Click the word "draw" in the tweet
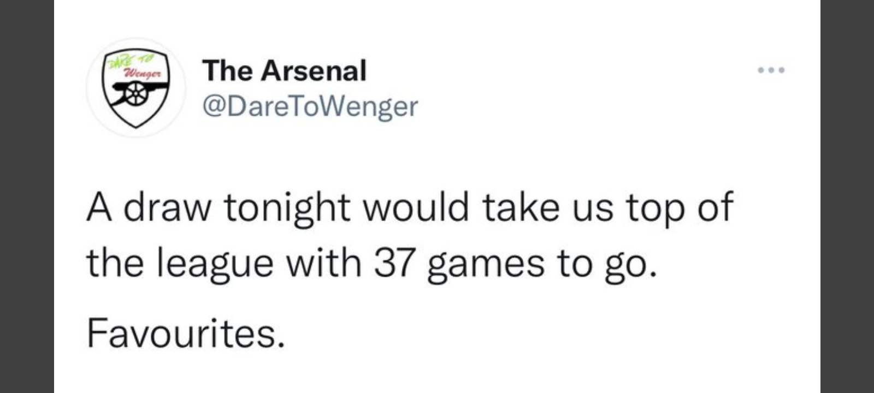The image size is (874, 393). click(x=167, y=208)
